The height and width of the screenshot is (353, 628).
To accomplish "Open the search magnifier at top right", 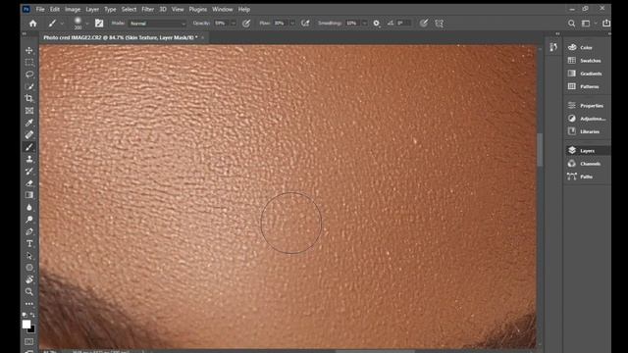I will [x=571, y=24].
